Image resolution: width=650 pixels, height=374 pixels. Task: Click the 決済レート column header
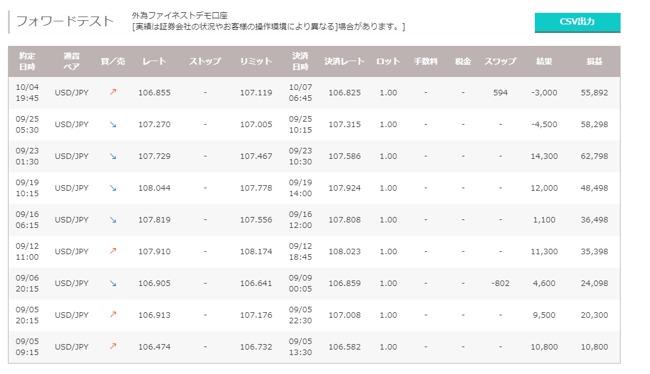point(344,61)
